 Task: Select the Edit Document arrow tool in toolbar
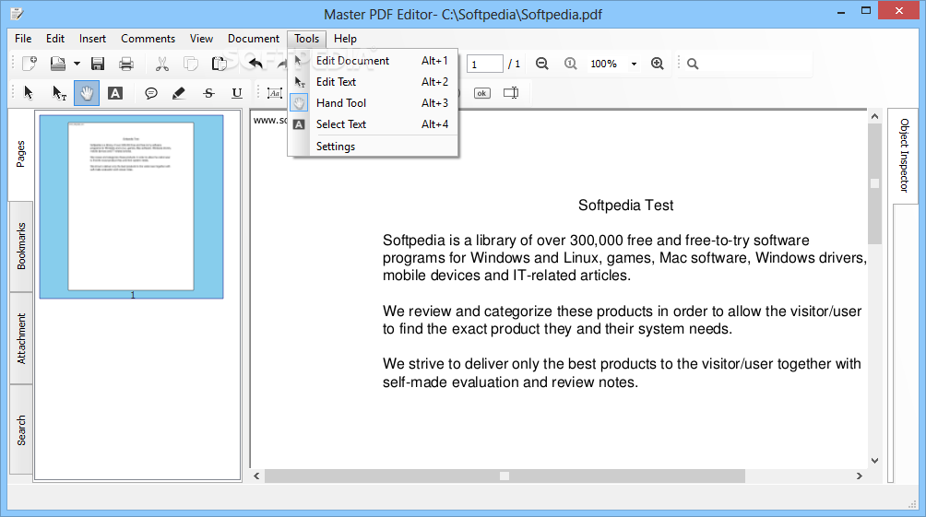(29, 93)
